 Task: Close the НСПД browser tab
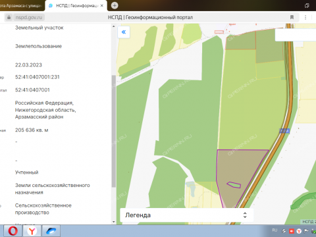(x=102, y=6)
